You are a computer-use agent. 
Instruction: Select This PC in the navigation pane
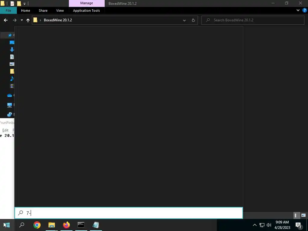coord(10,105)
